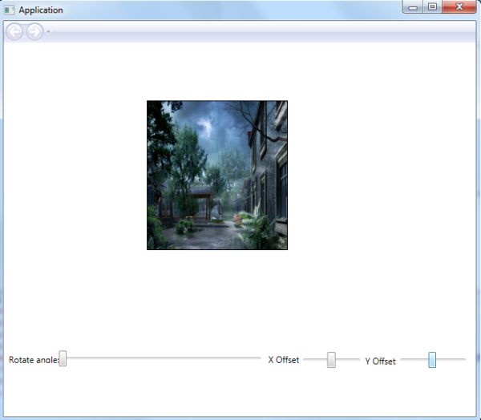Close the Application window
This screenshot has height=420, width=481.
(459, 6)
